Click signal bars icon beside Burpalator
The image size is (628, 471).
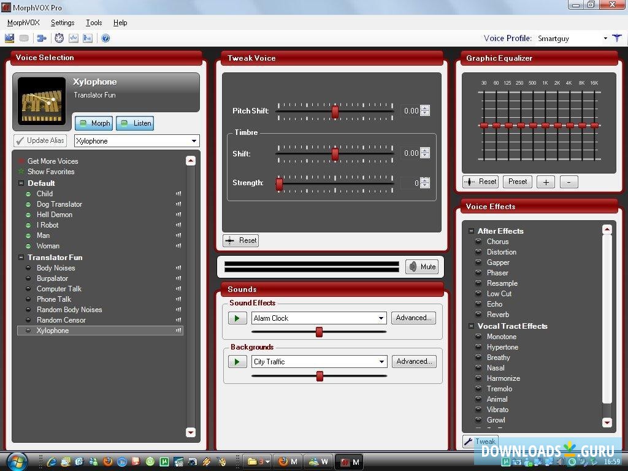178,278
